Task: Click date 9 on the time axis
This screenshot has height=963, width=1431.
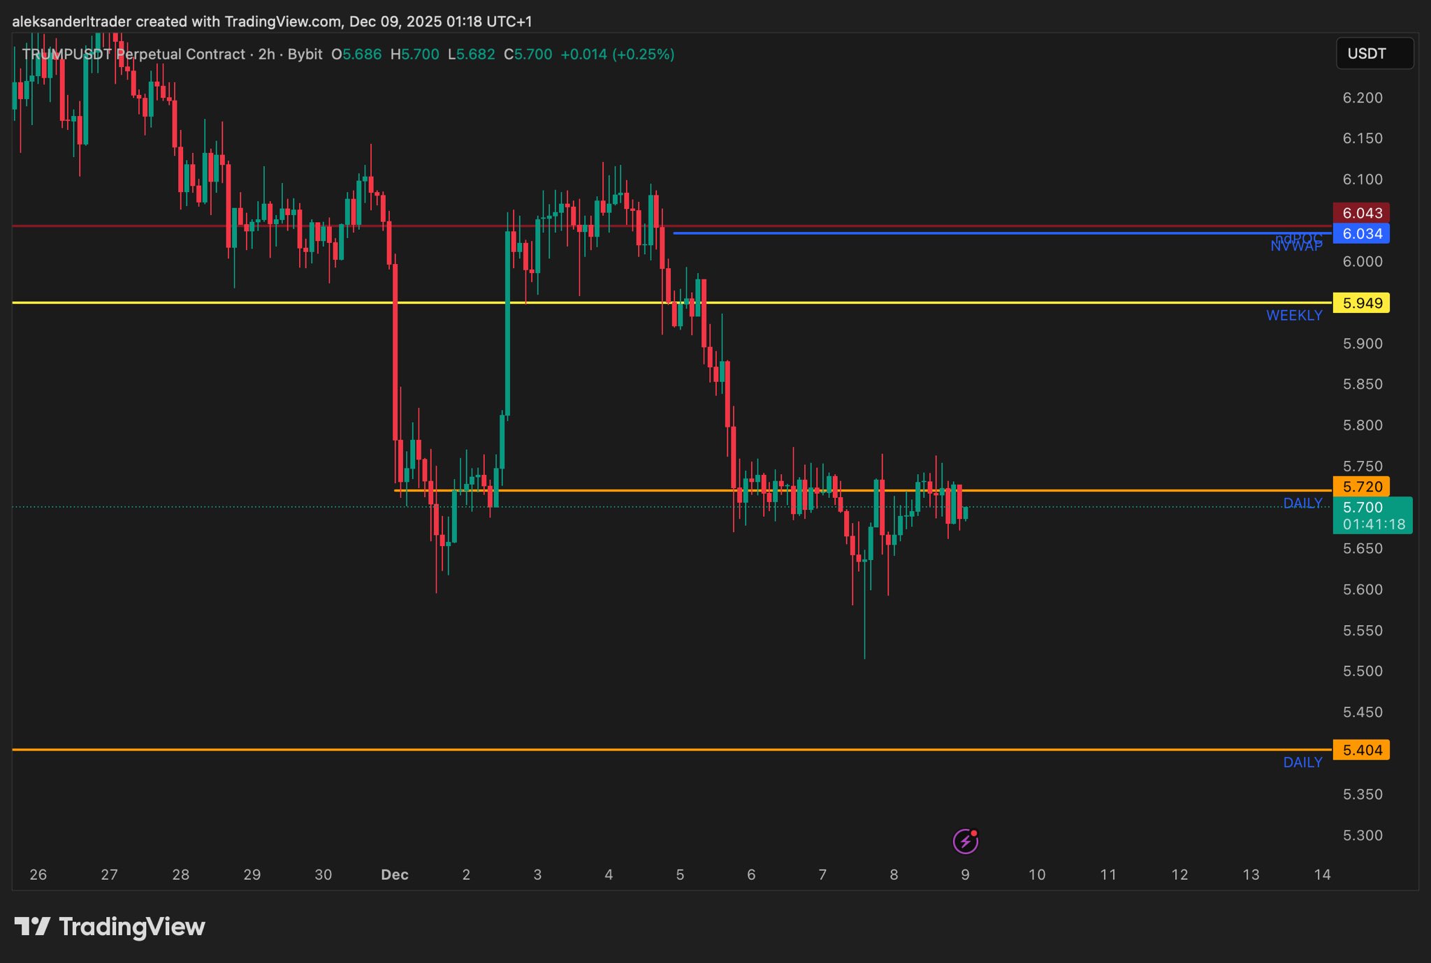Action: [965, 875]
